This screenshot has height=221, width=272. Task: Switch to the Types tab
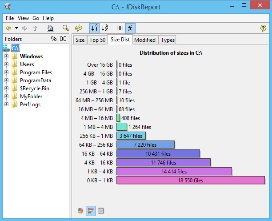coord(168,40)
